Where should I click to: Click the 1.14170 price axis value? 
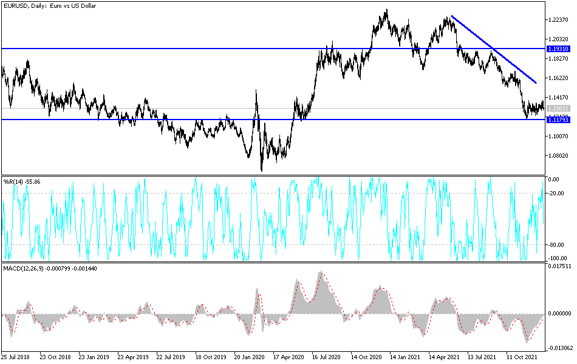point(558,98)
